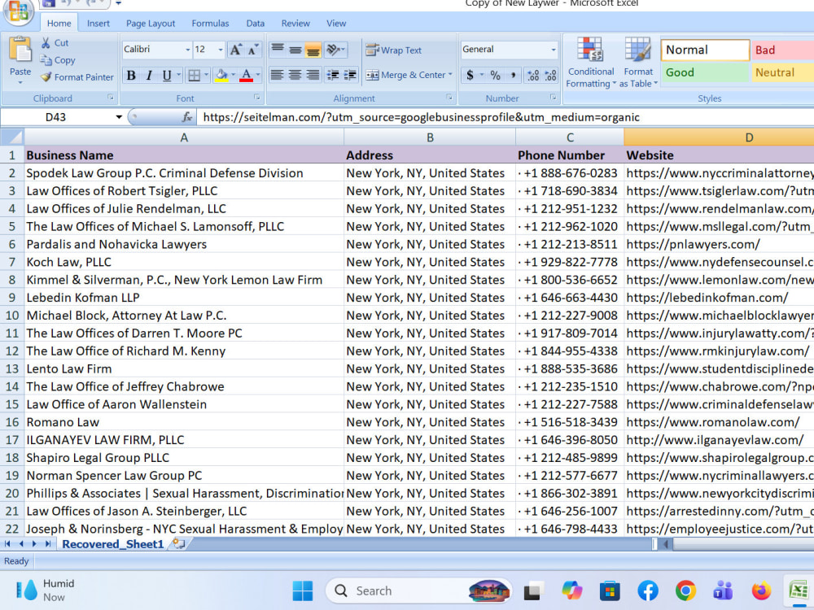Viewport: 814px width, 610px height.
Task: Toggle Bold formatting
Action: tap(131, 75)
